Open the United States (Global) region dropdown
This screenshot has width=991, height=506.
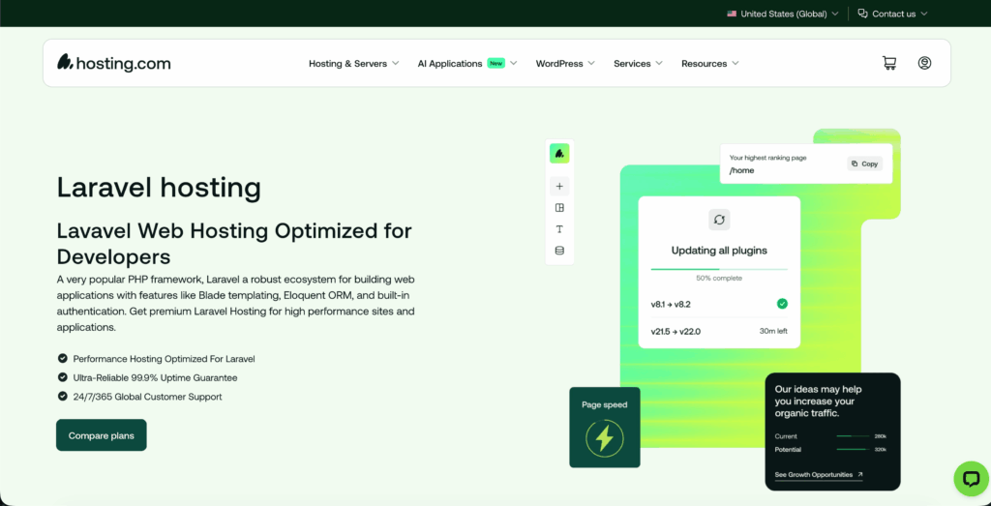pyautogui.click(x=783, y=14)
